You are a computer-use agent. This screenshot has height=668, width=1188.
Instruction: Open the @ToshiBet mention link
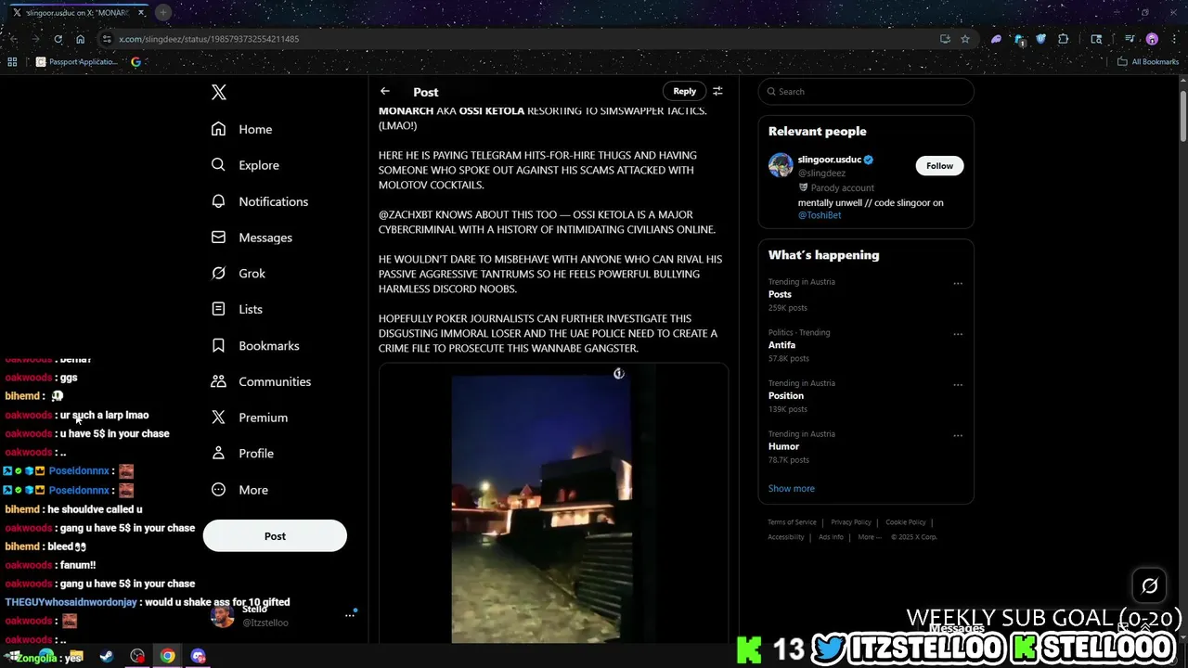point(820,215)
